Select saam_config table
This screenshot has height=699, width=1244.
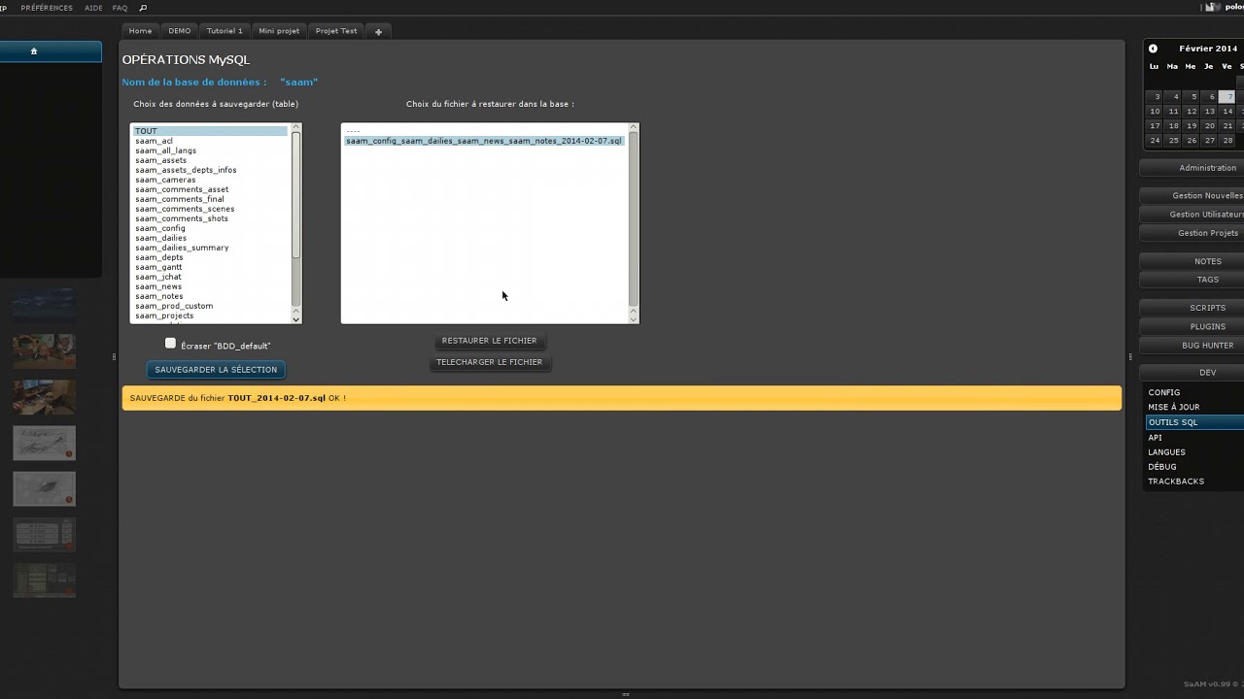[x=211, y=228]
